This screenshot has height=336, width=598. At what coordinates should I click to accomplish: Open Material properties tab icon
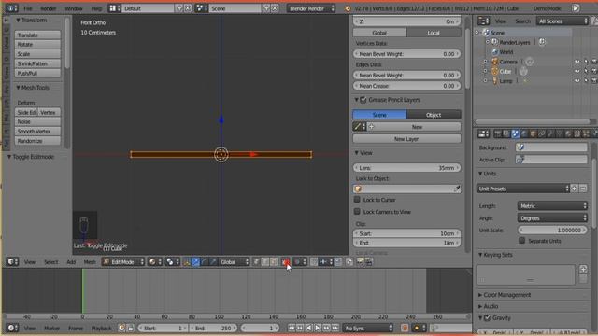tap(568, 133)
